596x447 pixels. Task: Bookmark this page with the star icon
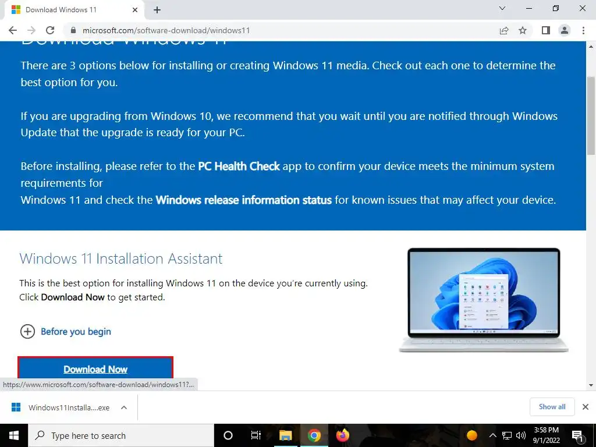point(523,30)
